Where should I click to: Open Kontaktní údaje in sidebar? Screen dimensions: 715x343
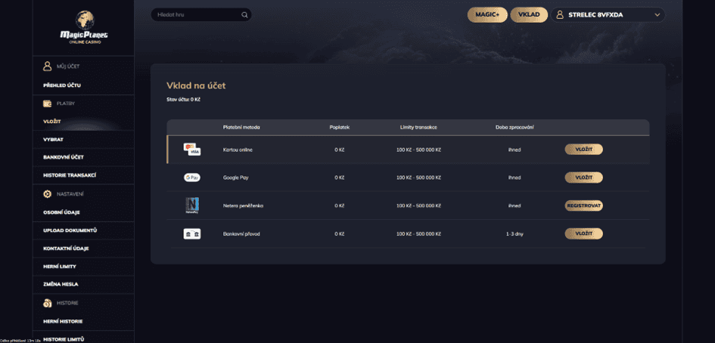coord(66,249)
